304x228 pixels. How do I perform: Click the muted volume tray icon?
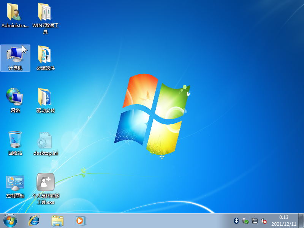pos(263,221)
